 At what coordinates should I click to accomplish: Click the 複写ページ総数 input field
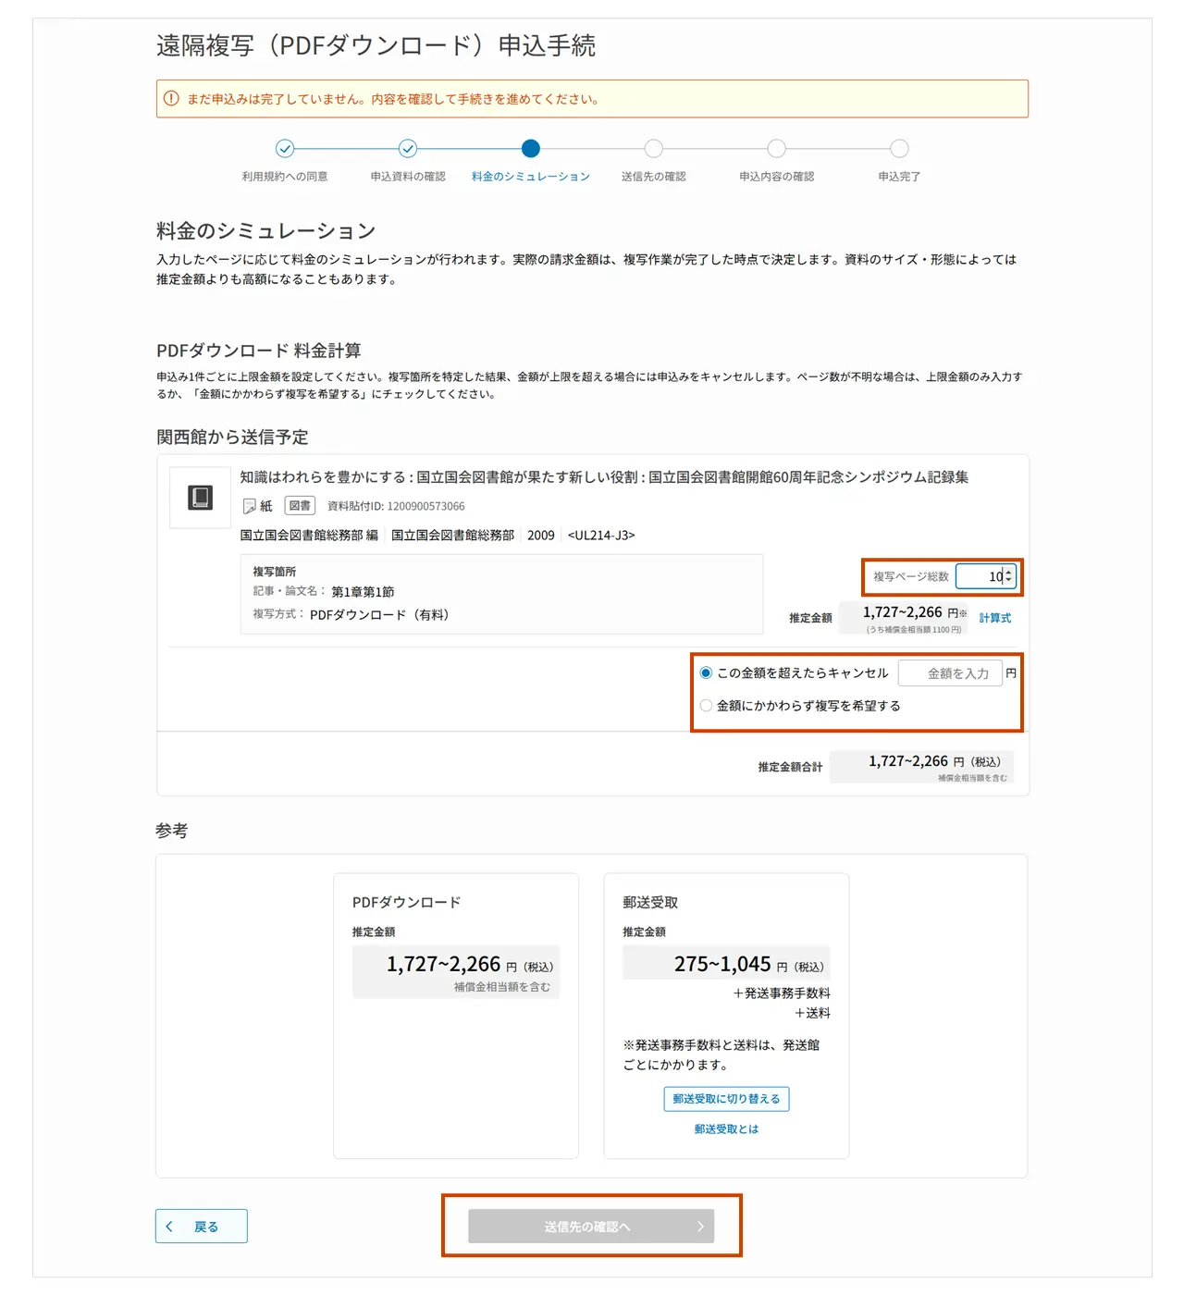click(986, 576)
